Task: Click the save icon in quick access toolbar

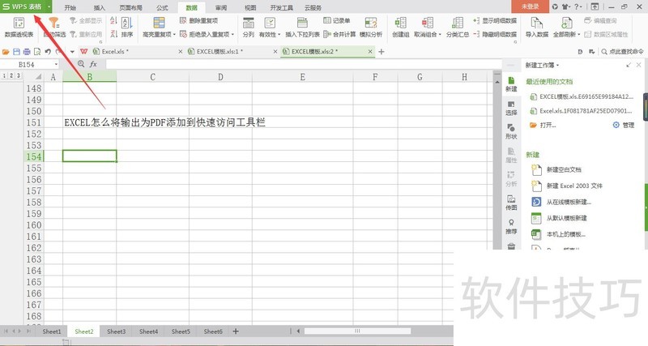Action: coord(16,52)
